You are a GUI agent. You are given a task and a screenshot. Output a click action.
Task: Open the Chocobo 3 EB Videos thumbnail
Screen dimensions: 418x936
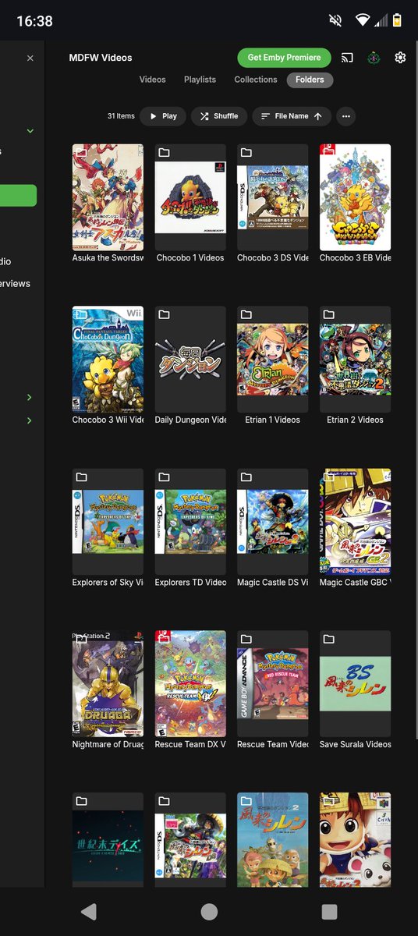click(x=355, y=197)
